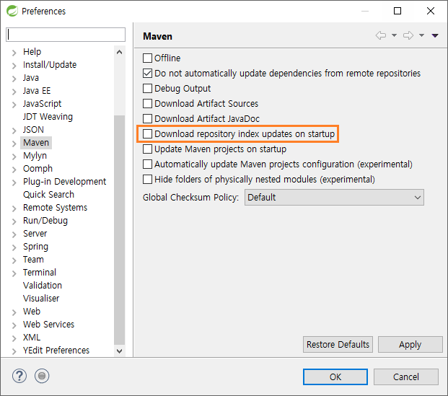Click the sidebar scroll up arrow
The width and height of the screenshot is (448, 396).
click(x=120, y=52)
